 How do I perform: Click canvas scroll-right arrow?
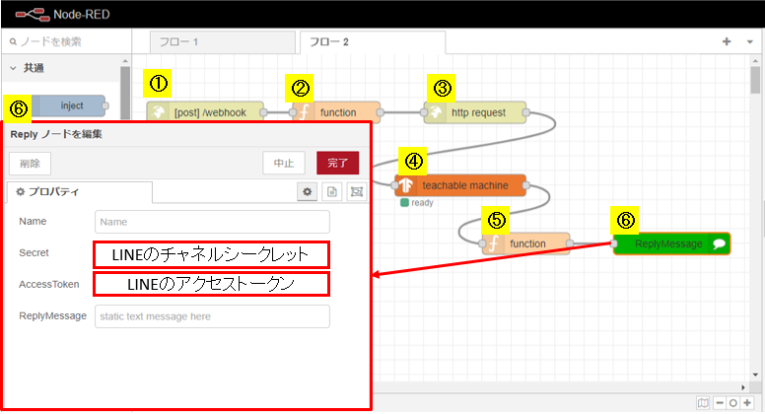pyautogui.click(x=743, y=387)
